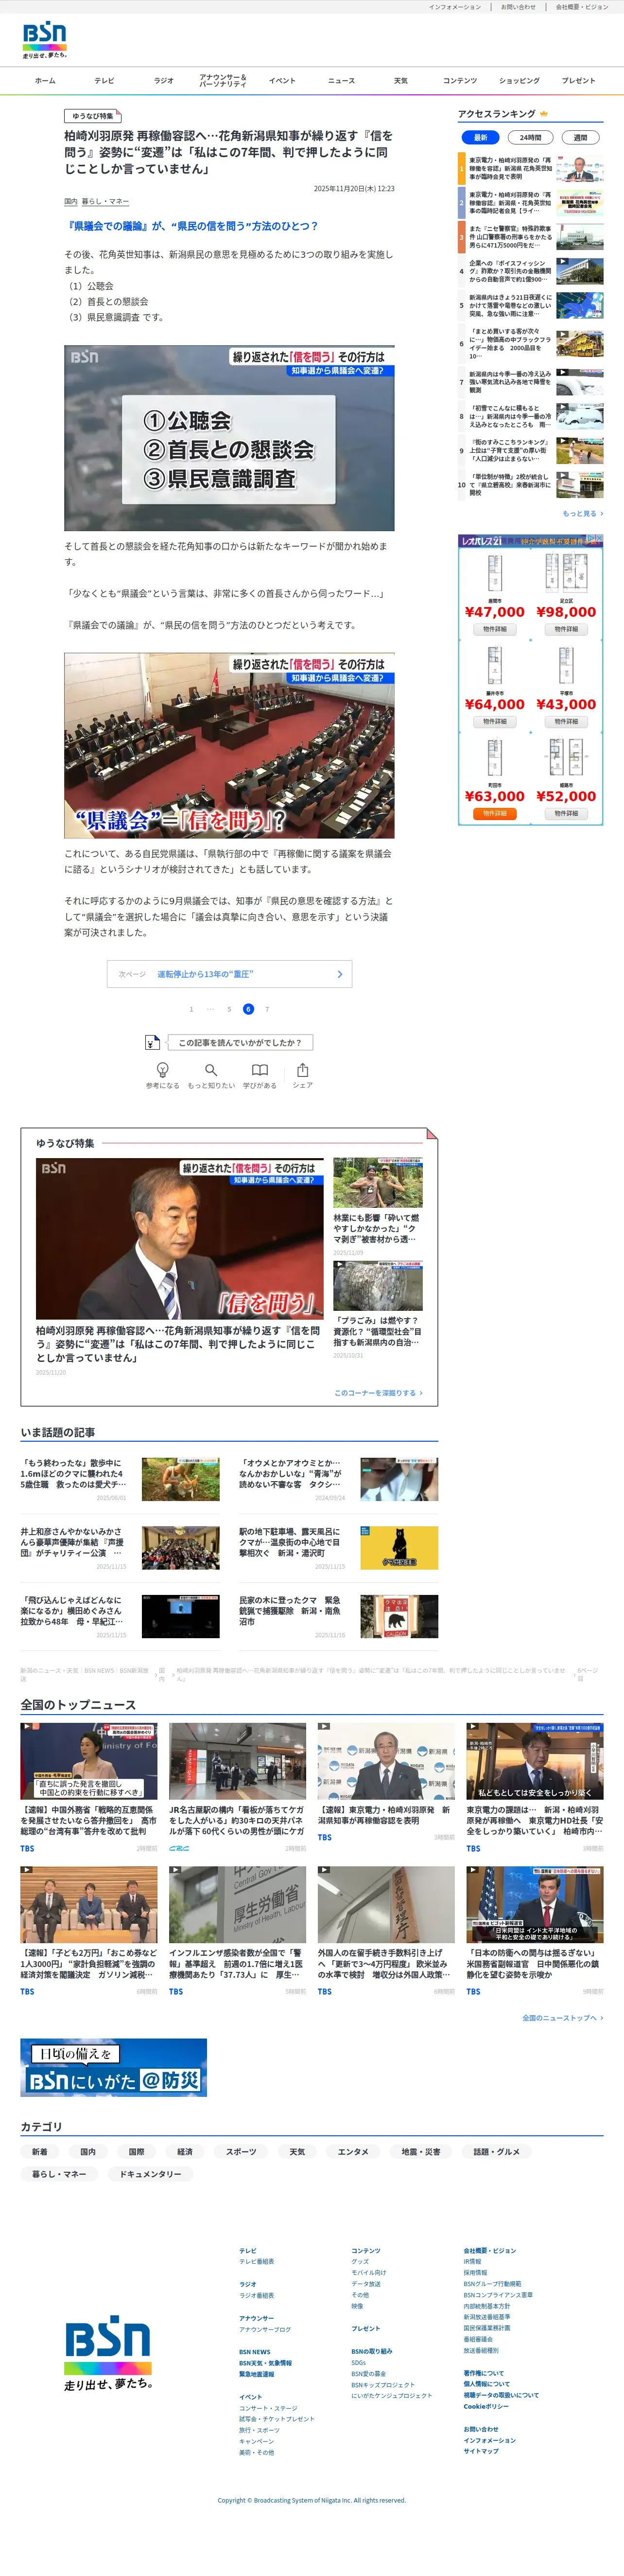Click the BSN logo in the header
Viewport: 624px width, 2576px height.
tap(45, 40)
